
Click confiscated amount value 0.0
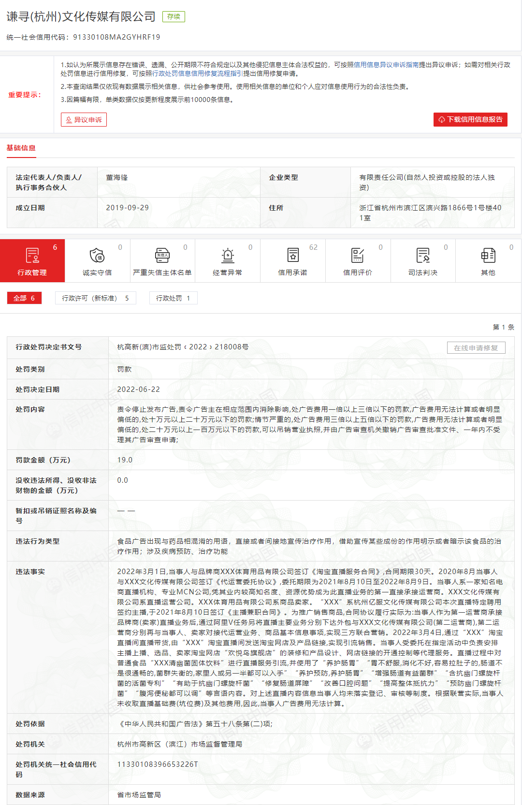123,480
